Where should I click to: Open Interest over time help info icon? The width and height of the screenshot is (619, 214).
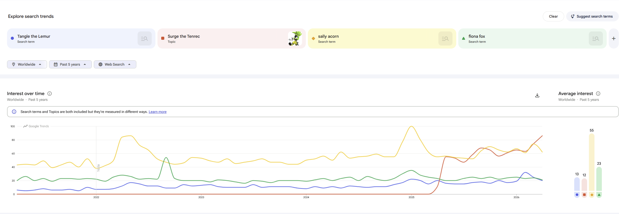50,94
